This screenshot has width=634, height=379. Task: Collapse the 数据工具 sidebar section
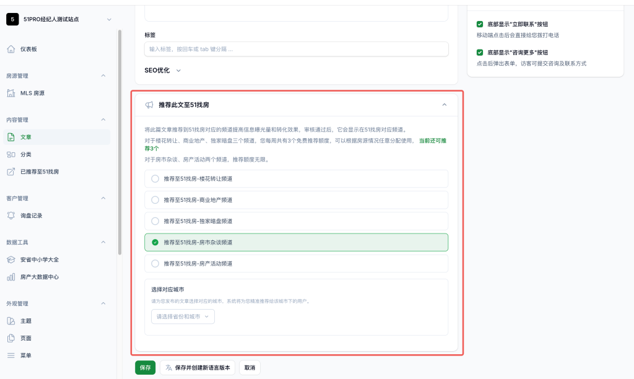tap(103, 242)
